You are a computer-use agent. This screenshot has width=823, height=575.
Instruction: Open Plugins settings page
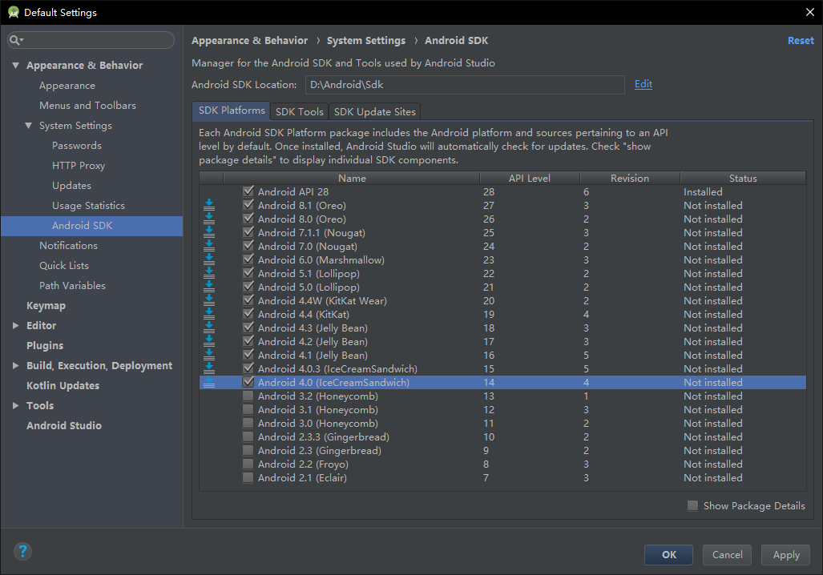(45, 346)
